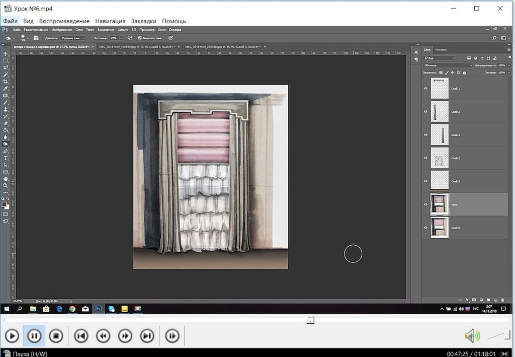Select the Type (T) tool
This screenshot has height=357, width=515.
tap(6, 158)
